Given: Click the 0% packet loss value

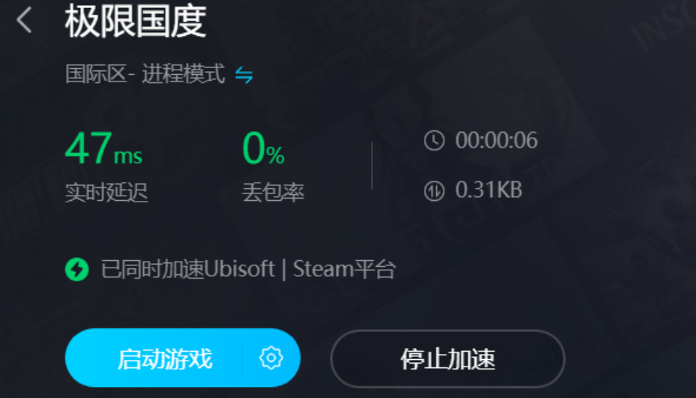Looking at the screenshot, I should [263, 148].
